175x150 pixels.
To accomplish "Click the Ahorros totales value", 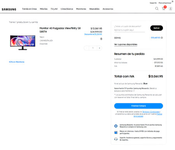I will point(158,62).
